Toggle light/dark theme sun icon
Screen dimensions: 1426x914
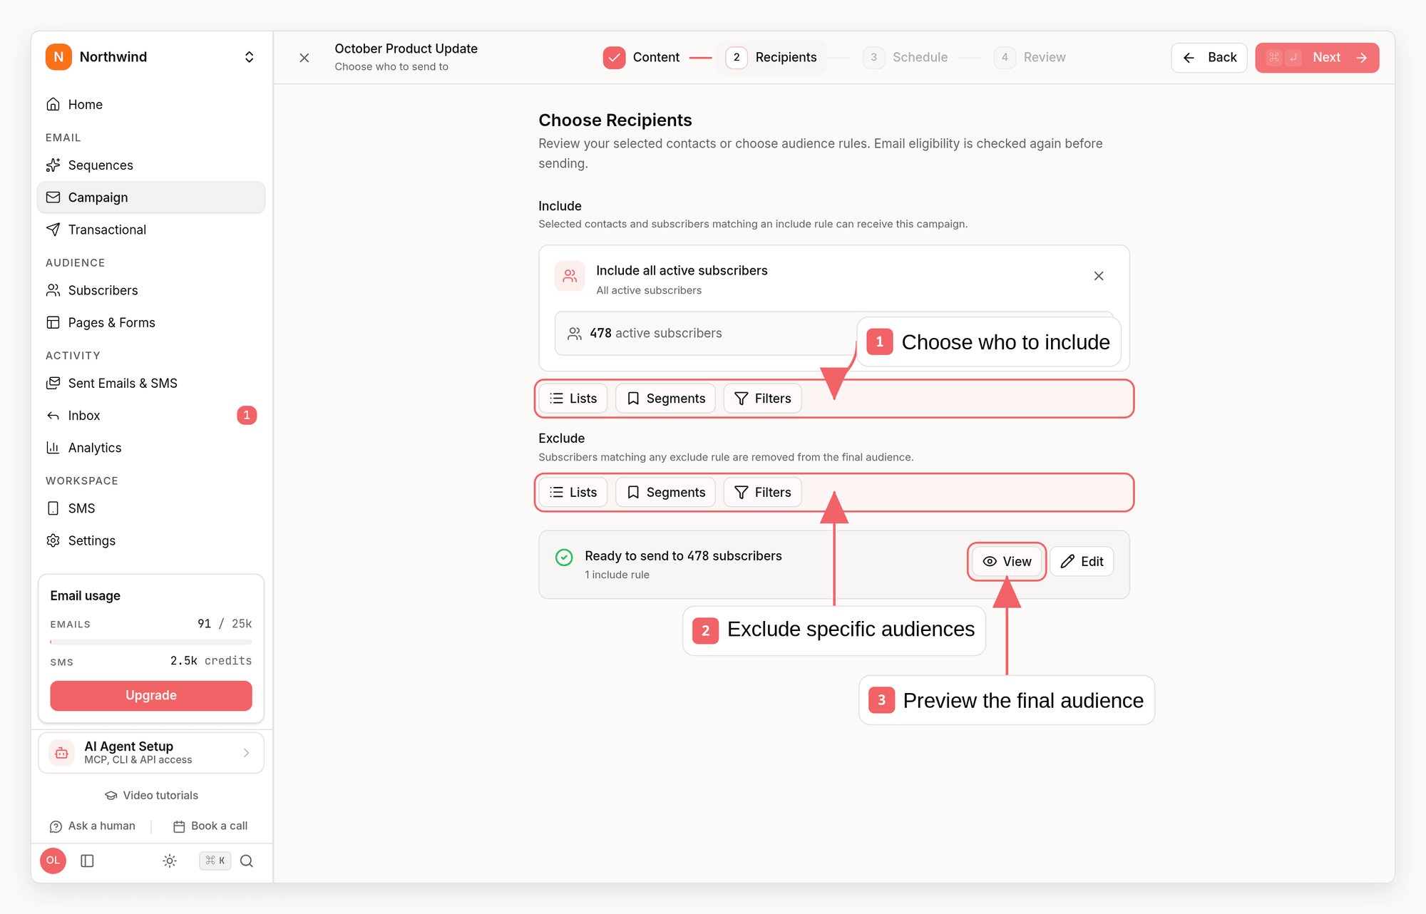tap(170, 861)
